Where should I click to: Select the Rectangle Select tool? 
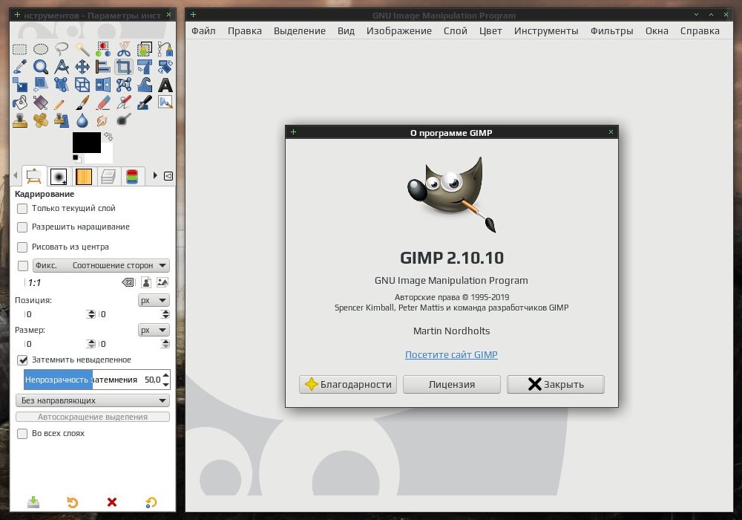tap(19, 49)
